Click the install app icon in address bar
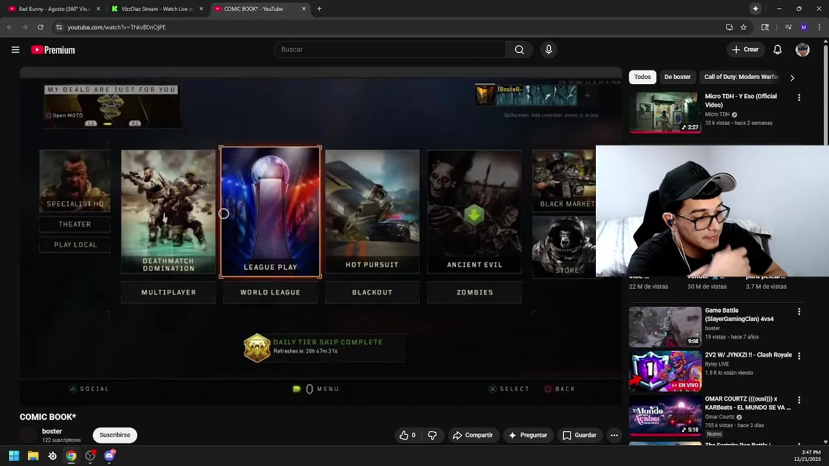The width and height of the screenshot is (829, 466). click(729, 27)
